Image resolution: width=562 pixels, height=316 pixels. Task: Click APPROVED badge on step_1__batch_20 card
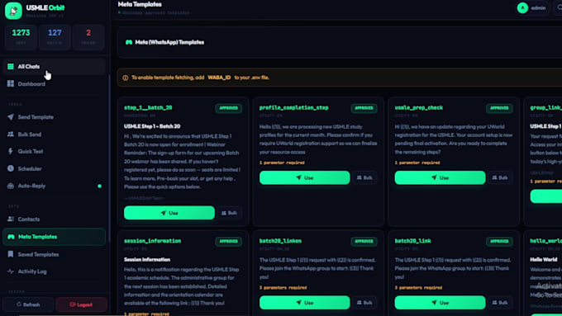[229, 108]
